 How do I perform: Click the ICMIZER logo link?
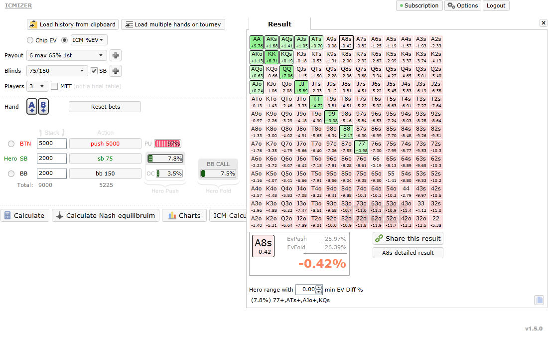[18, 5]
